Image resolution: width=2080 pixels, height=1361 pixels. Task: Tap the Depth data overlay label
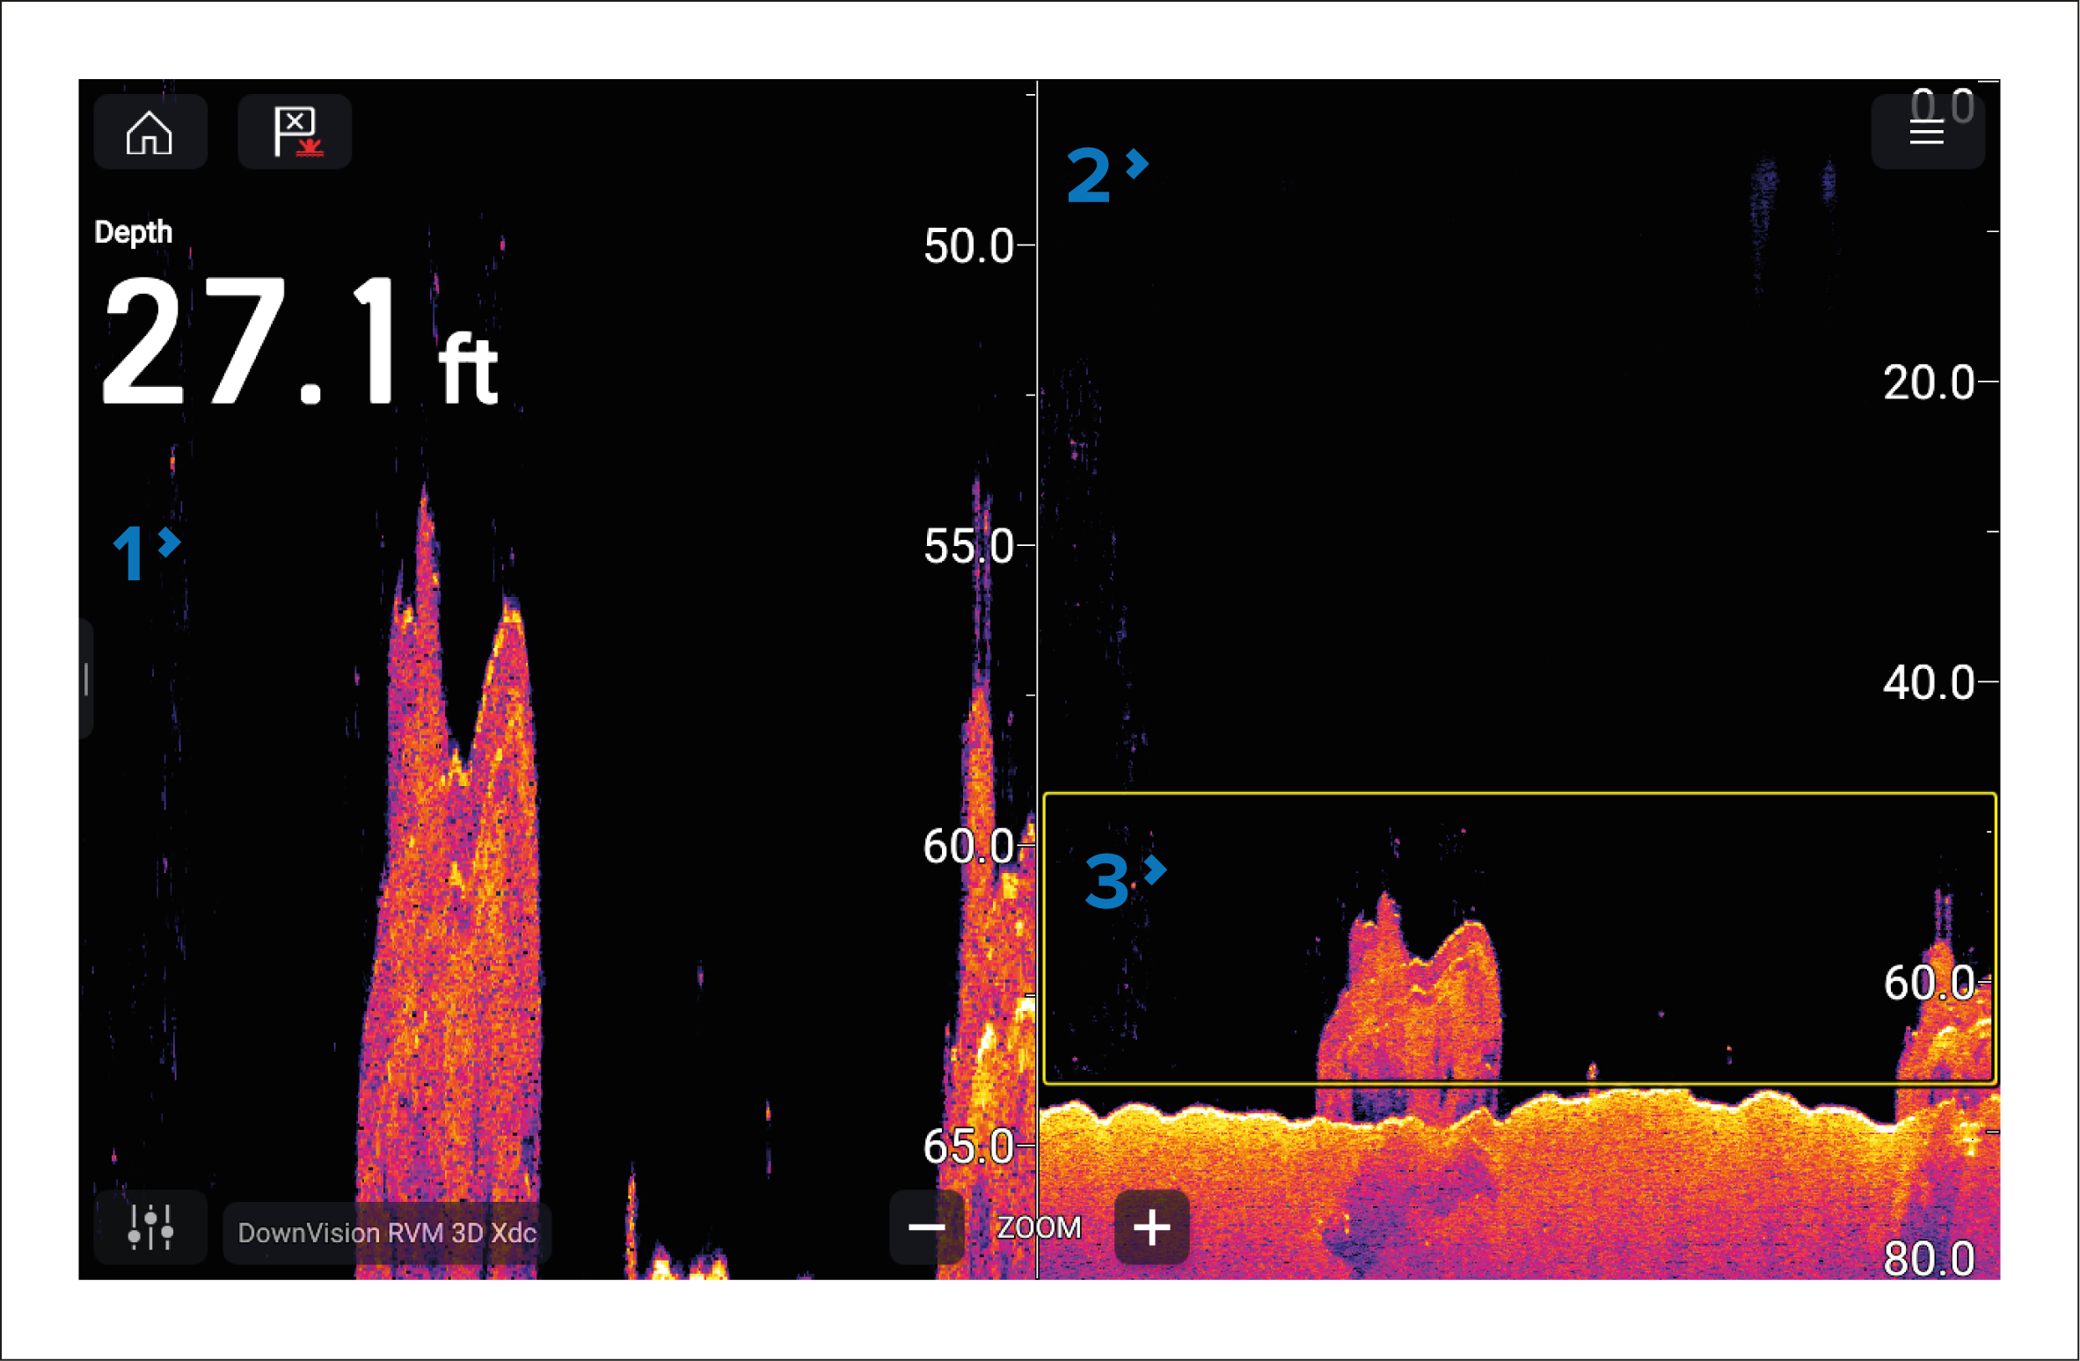(133, 232)
